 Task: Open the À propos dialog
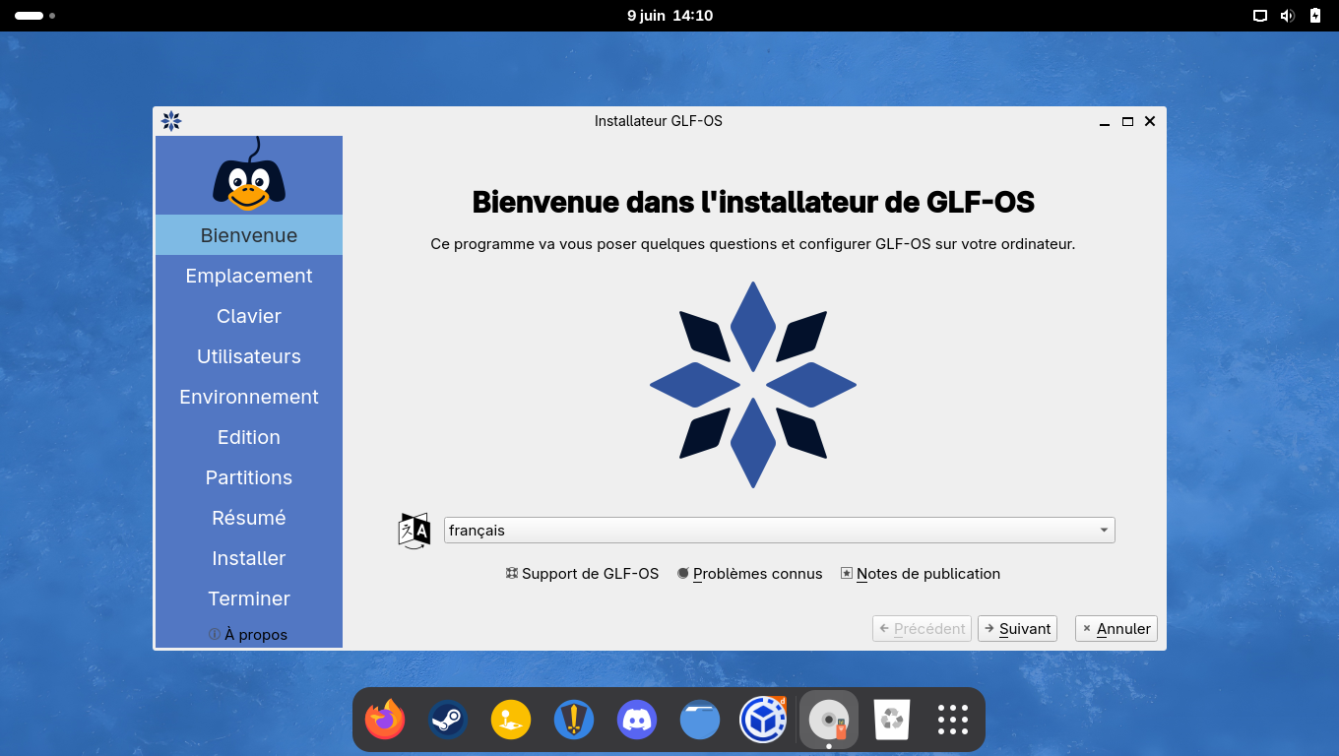coord(248,635)
